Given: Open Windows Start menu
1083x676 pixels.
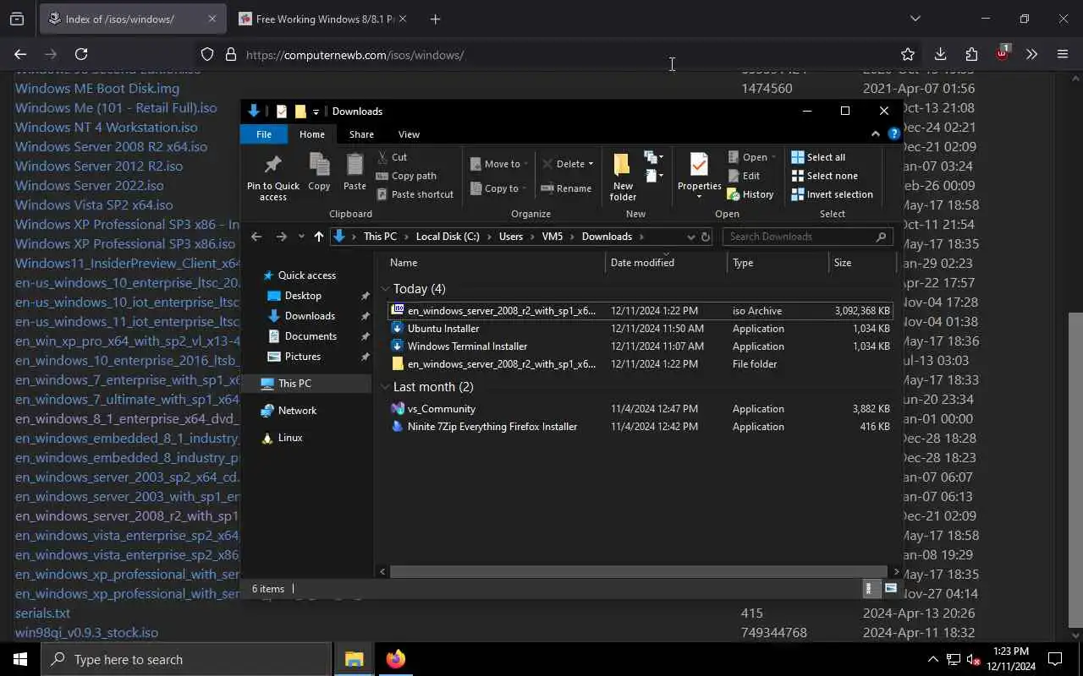Looking at the screenshot, I should pos(20,659).
